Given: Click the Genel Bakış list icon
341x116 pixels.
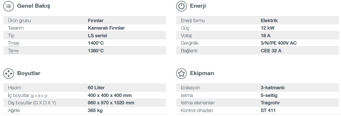Looking at the screenshot, I should pyautogui.click(x=9, y=6).
